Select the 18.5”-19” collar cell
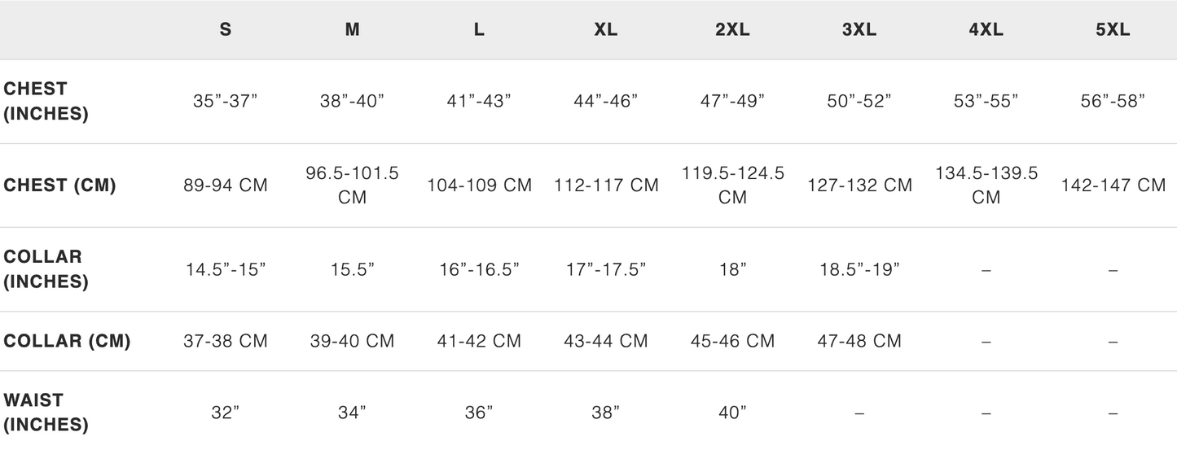The height and width of the screenshot is (454, 1177). click(x=859, y=270)
